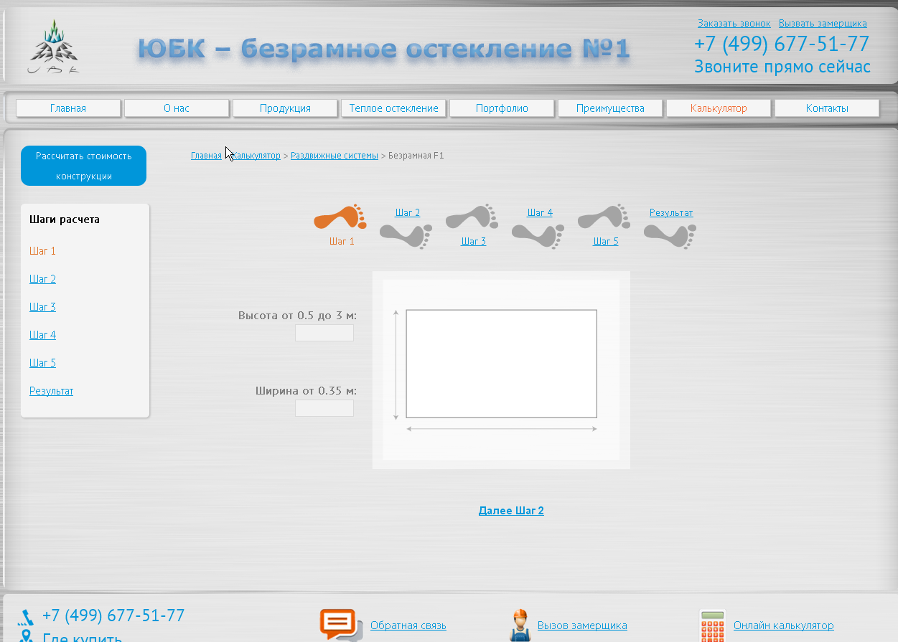Click the width input field under Ширина
898x642 pixels.
324,408
